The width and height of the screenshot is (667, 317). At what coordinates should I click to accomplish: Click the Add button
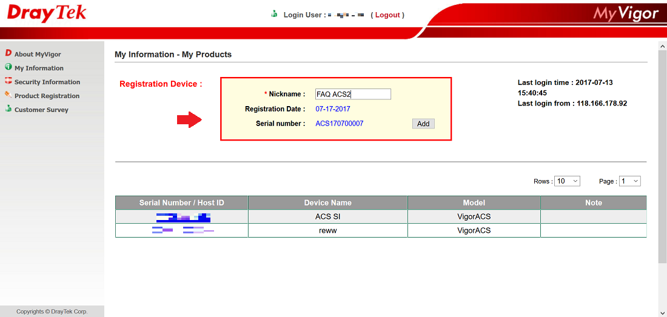pyautogui.click(x=423, y=124)
